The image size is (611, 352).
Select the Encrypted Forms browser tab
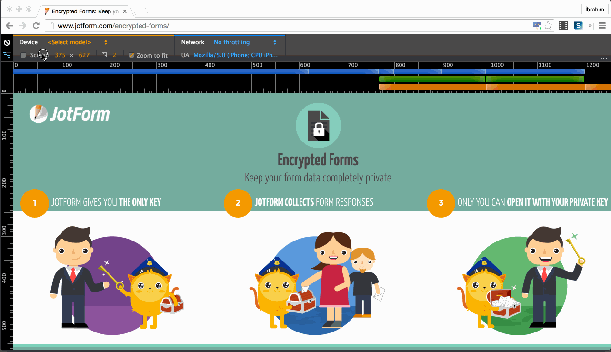(85, 11)
